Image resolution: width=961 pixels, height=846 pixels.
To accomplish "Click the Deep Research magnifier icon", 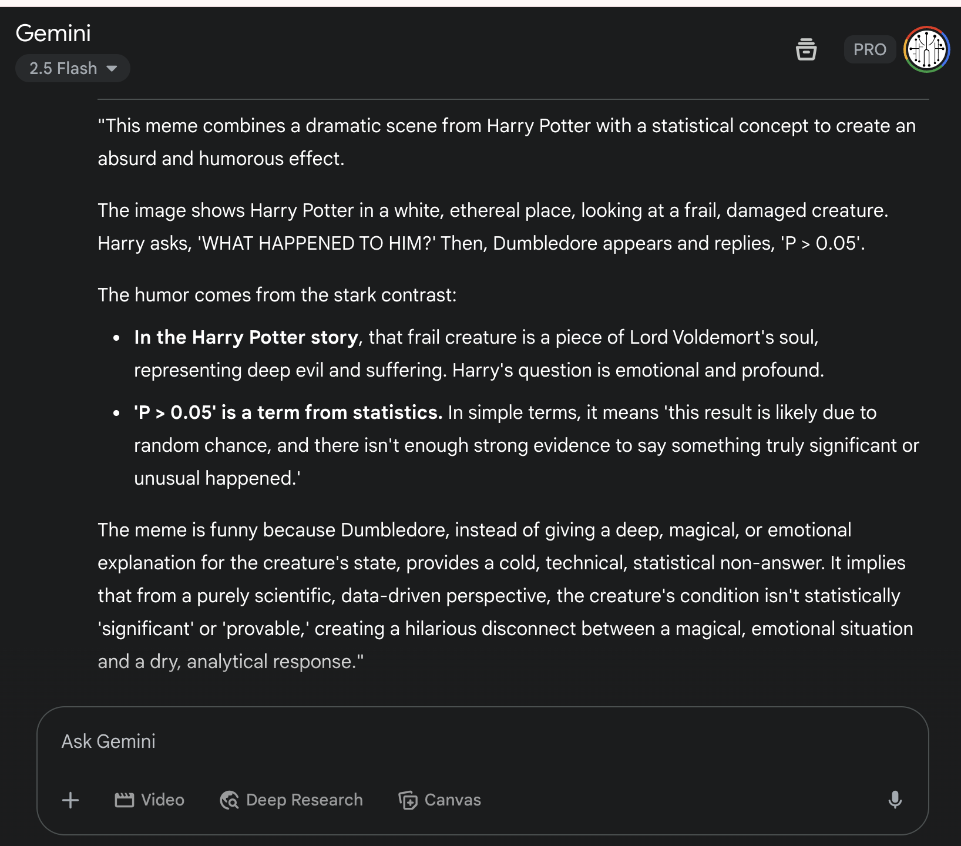I will click(229, 800).
